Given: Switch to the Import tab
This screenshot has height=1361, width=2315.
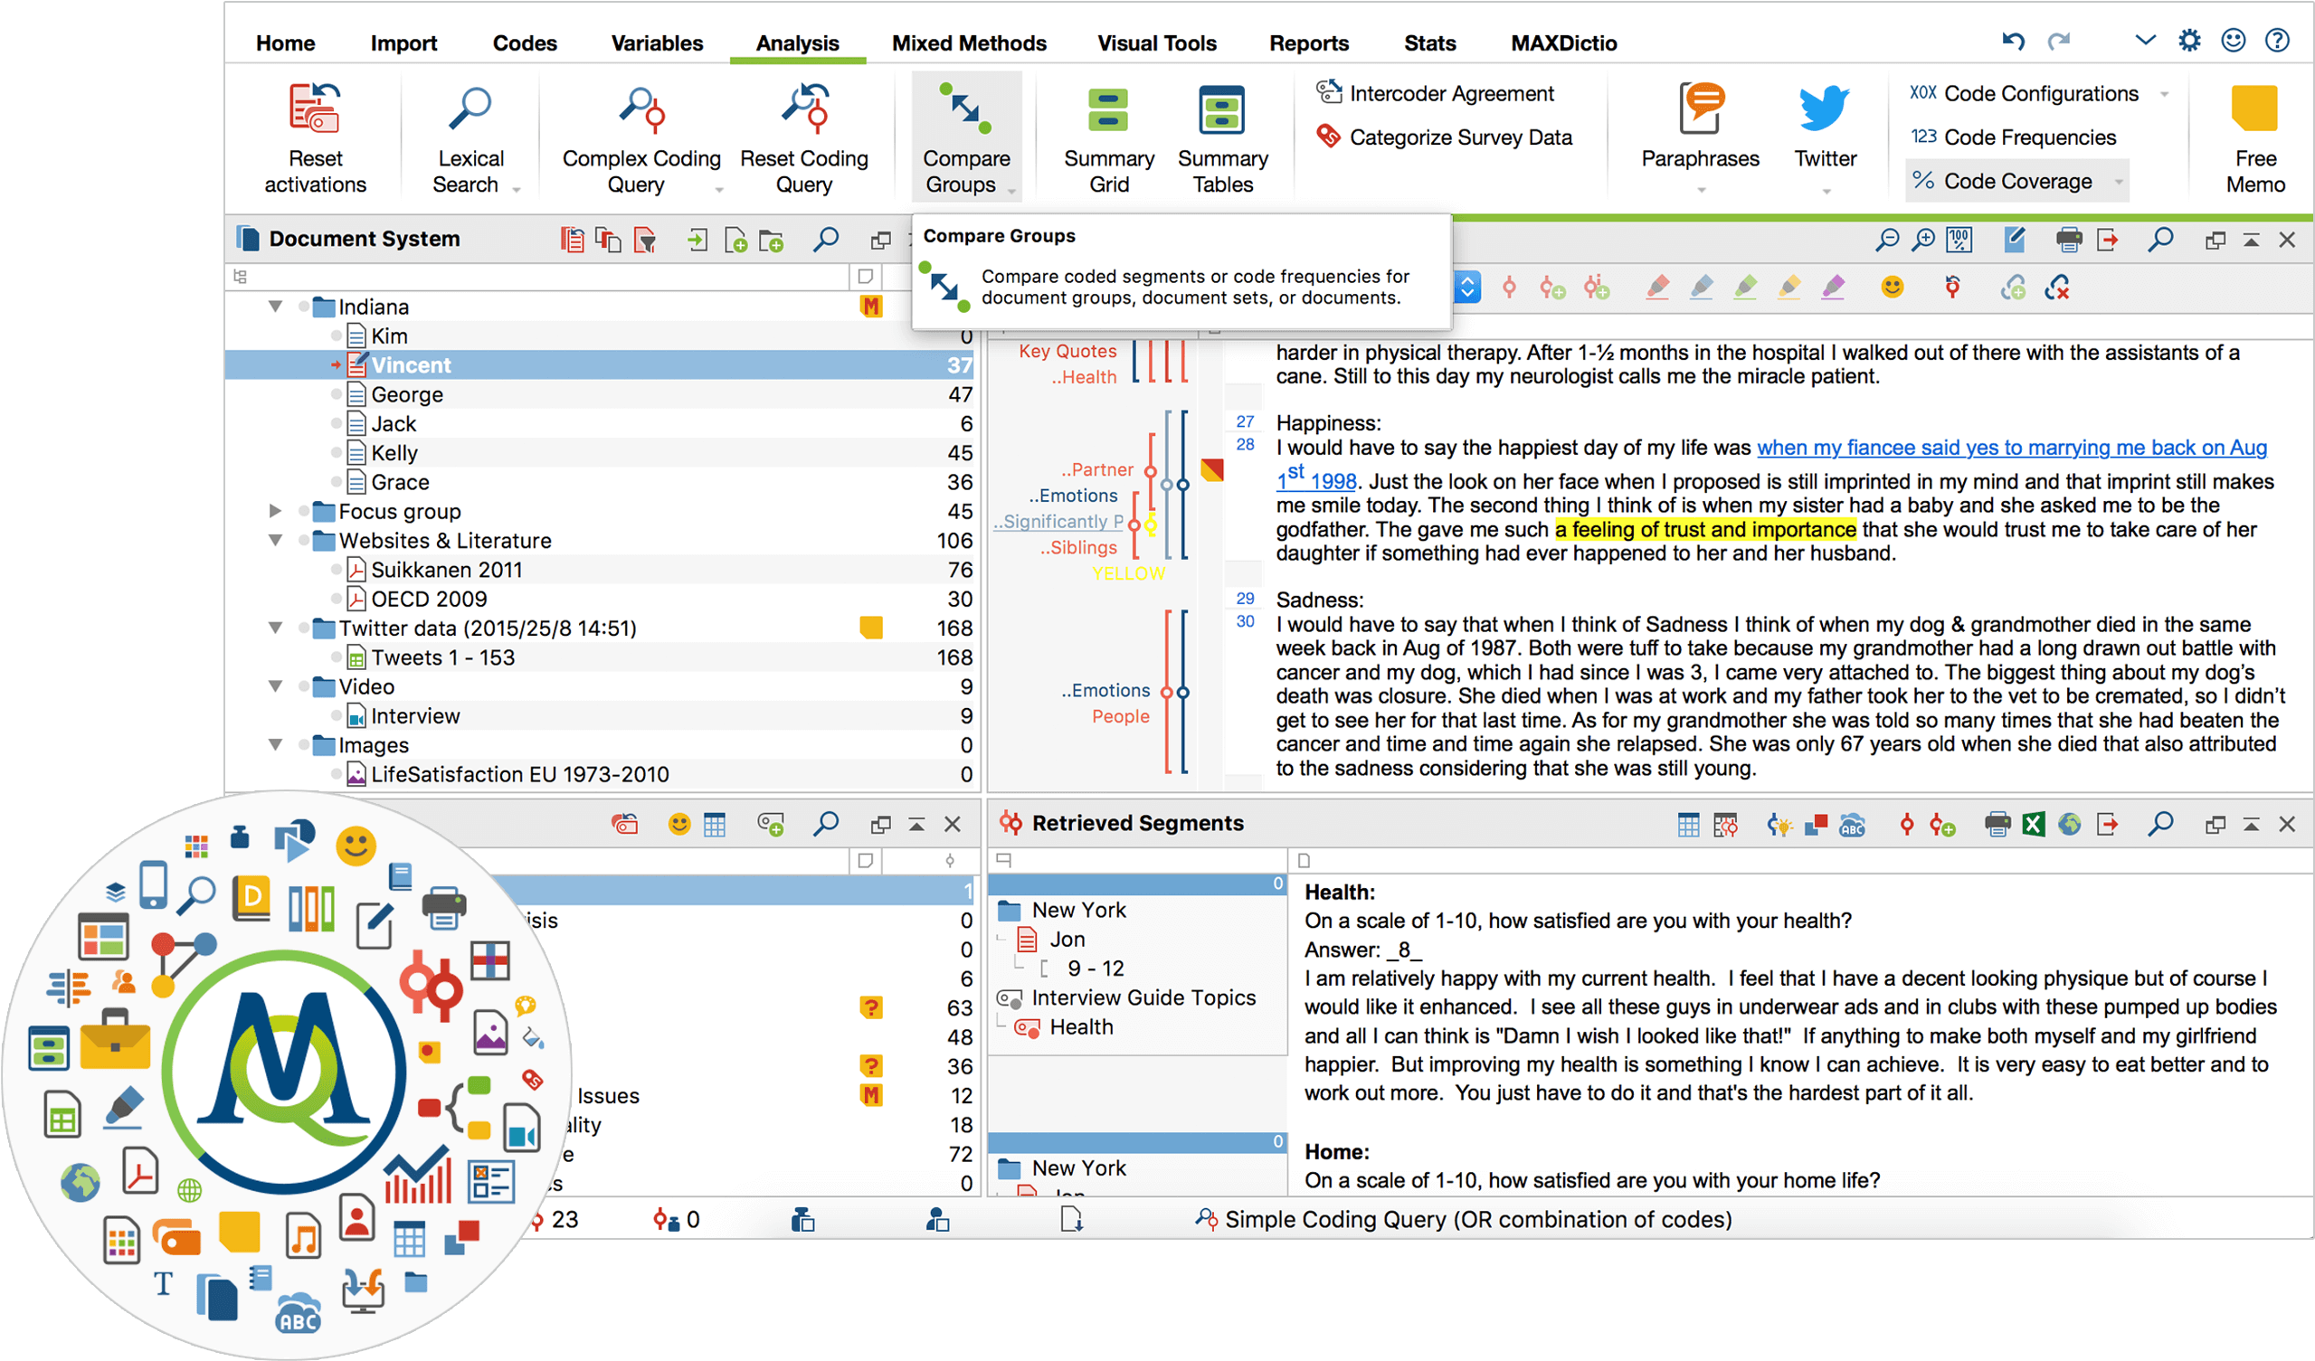Looking at the screenshot, I should tap(403, 43).
